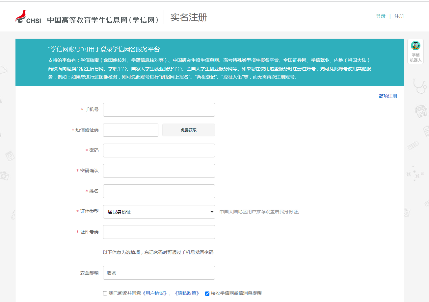Open the 《用户协议》 link
Viewport: 429px width, 302px height.
click(154, 293)
